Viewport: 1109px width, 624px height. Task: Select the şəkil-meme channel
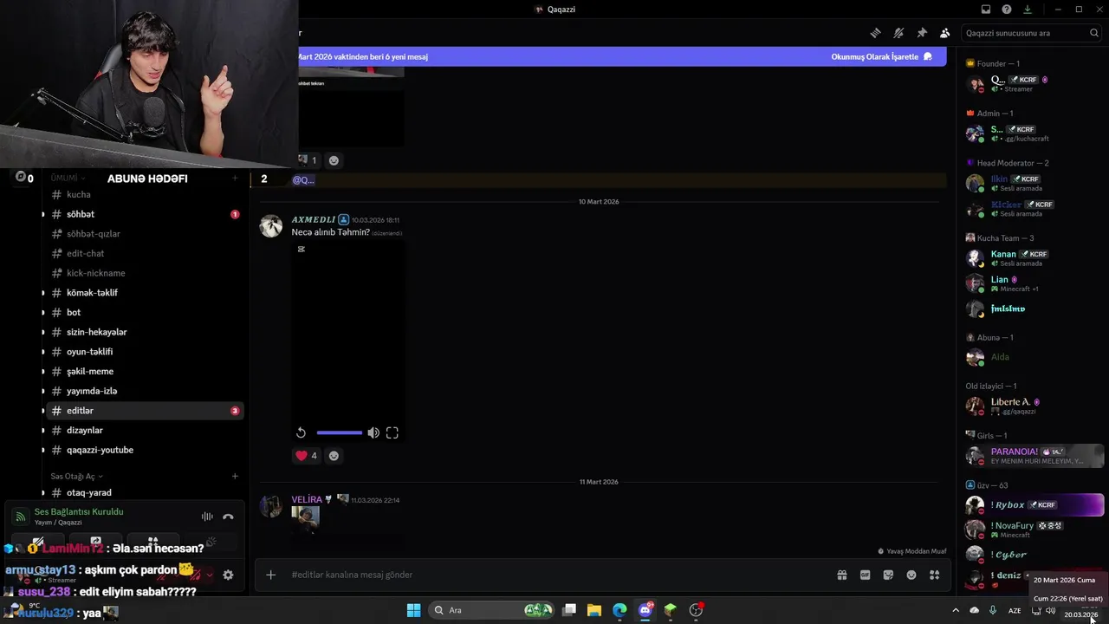click(x=143, y=371)
